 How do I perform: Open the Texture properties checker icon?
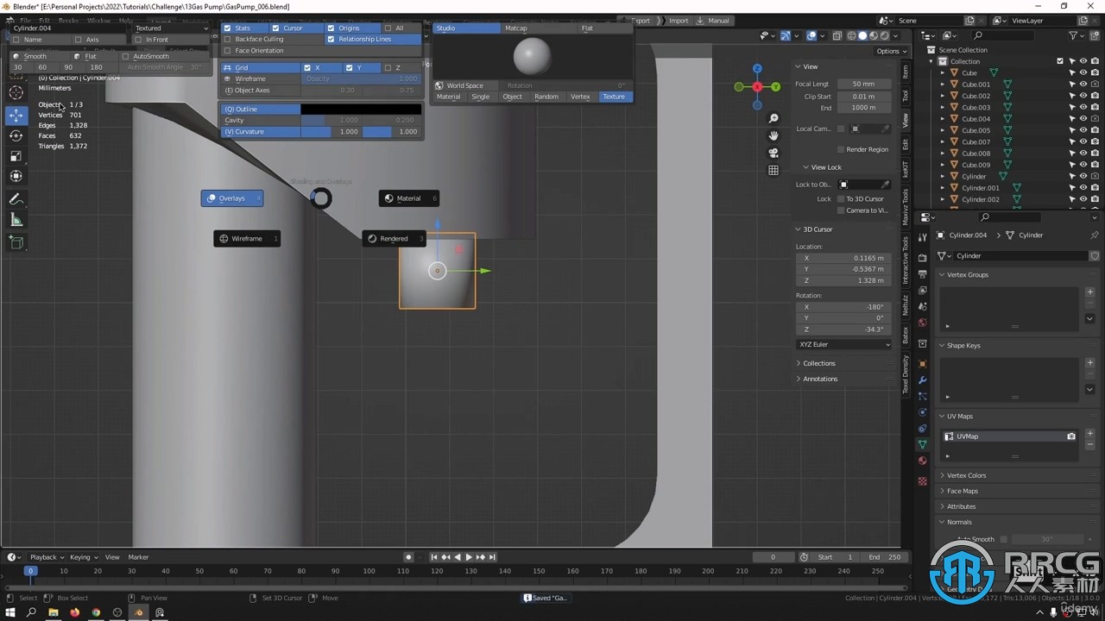922,480
